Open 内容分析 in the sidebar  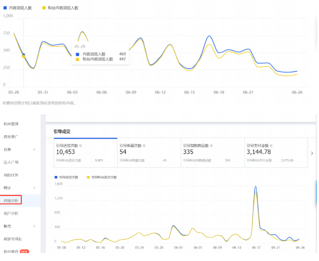(x=11, y=201)
